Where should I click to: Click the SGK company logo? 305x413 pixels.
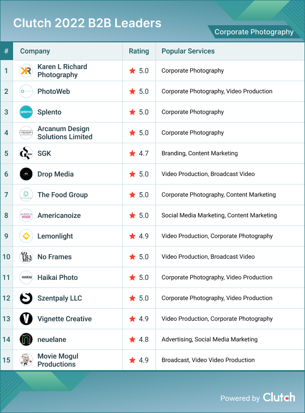(x=26, y=153)
